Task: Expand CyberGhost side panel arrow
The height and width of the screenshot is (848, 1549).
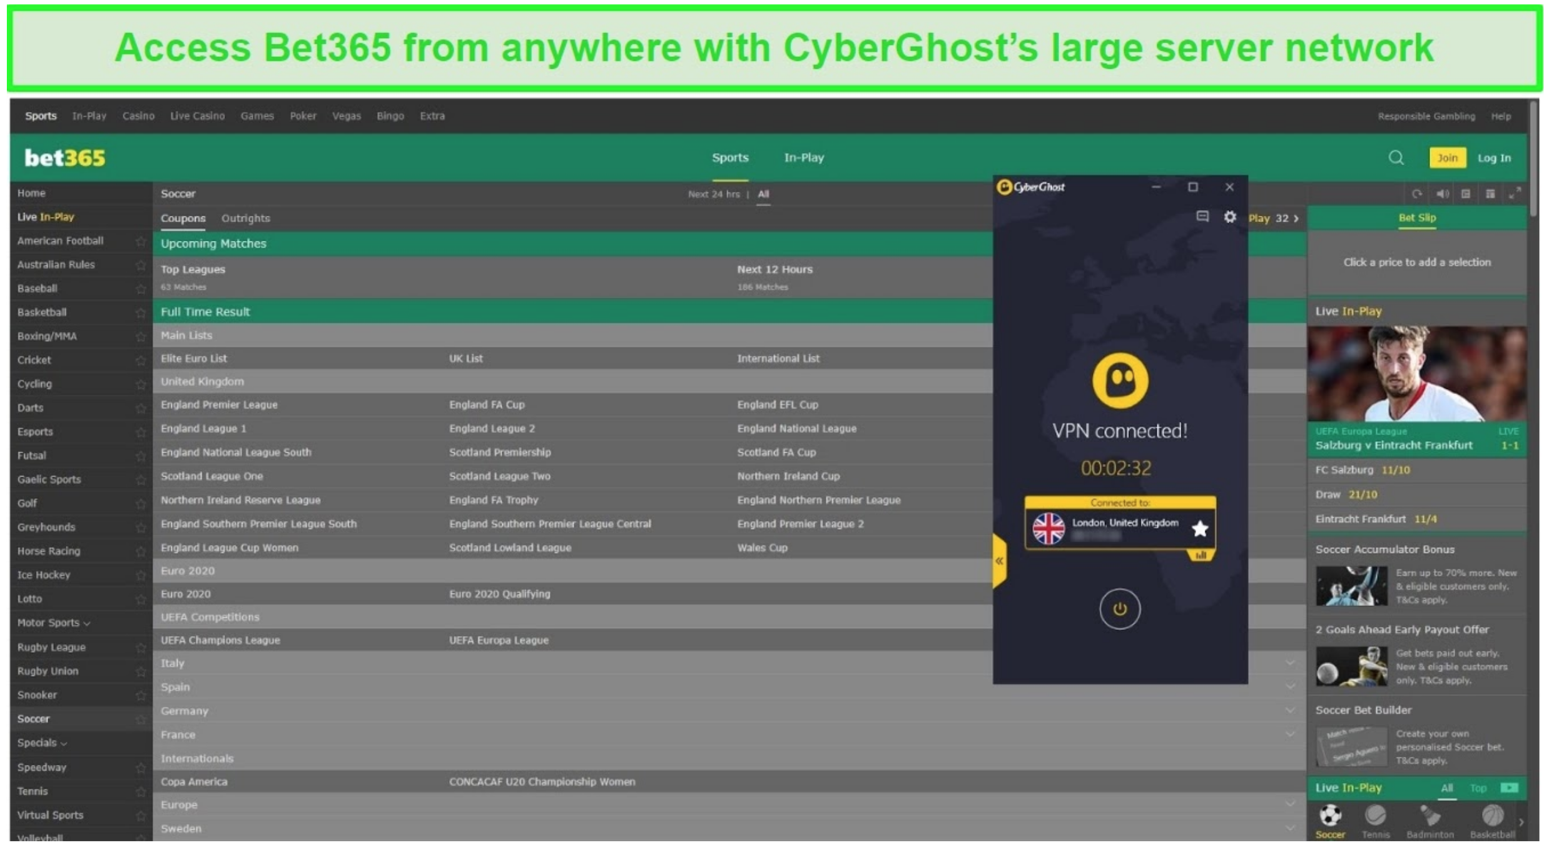Action: tap(999, 561)
